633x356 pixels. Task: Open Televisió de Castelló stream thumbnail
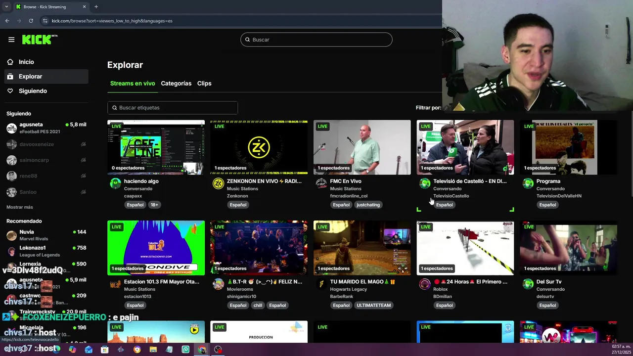pos(465,147)
